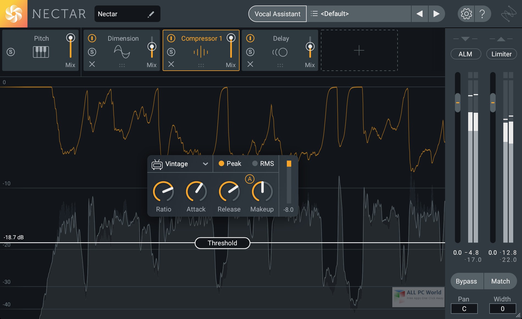Image resolution: width=522 pixels, height=319 pixels.
Task: Click the Makeup gain knob
Action: [262, 191]
